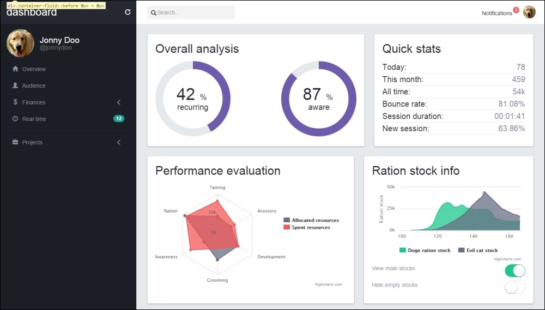Screen dimensions: 545x310
Task: Enable the Hide empty stocks switch
Action: point(515,287)
